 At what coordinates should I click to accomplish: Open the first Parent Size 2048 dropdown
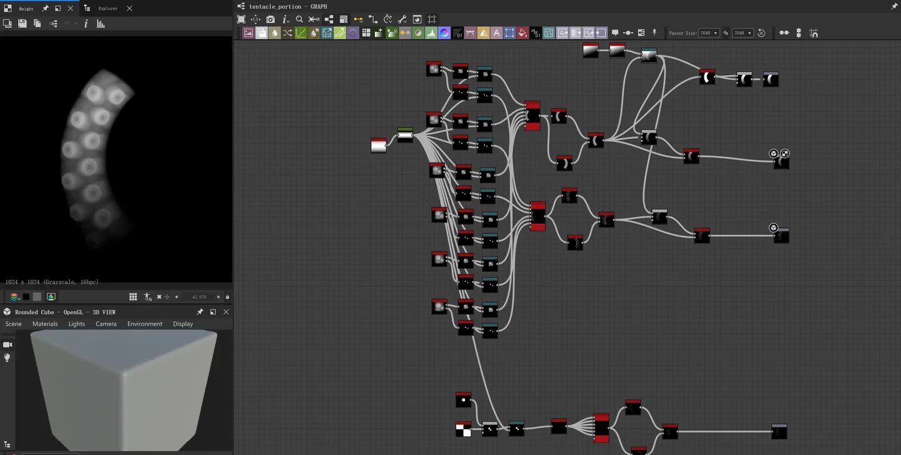(x=709, y=33)
